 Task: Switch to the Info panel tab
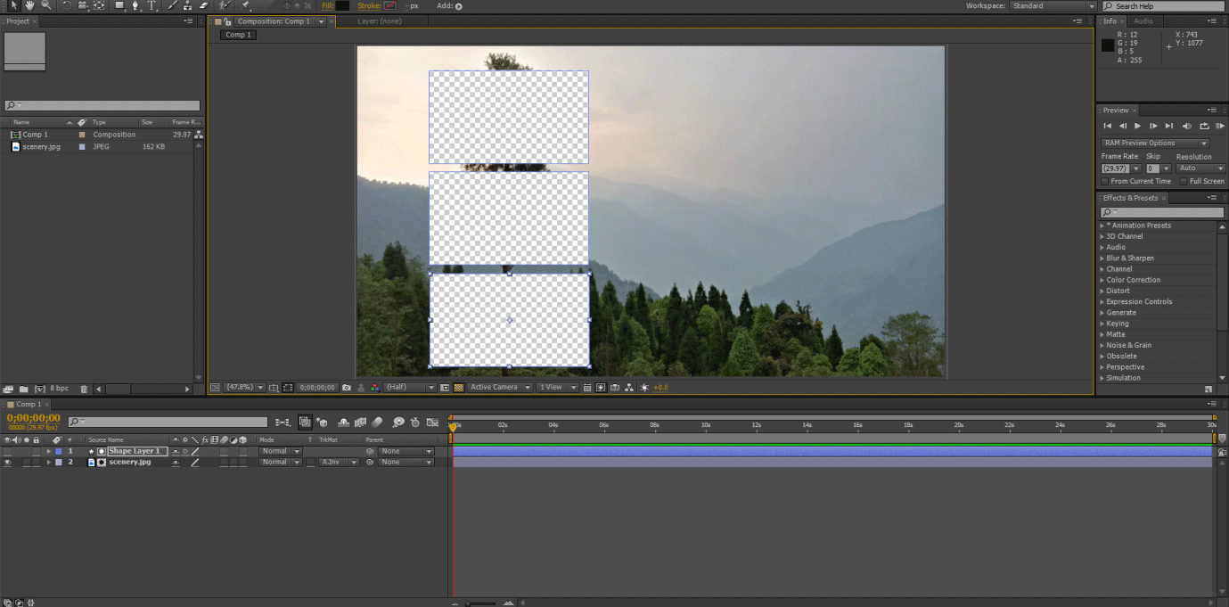1110,21
